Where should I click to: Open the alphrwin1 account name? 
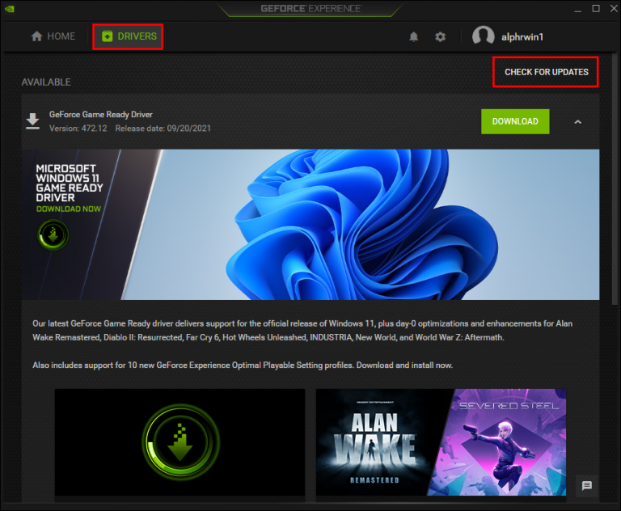pos(522,37)
